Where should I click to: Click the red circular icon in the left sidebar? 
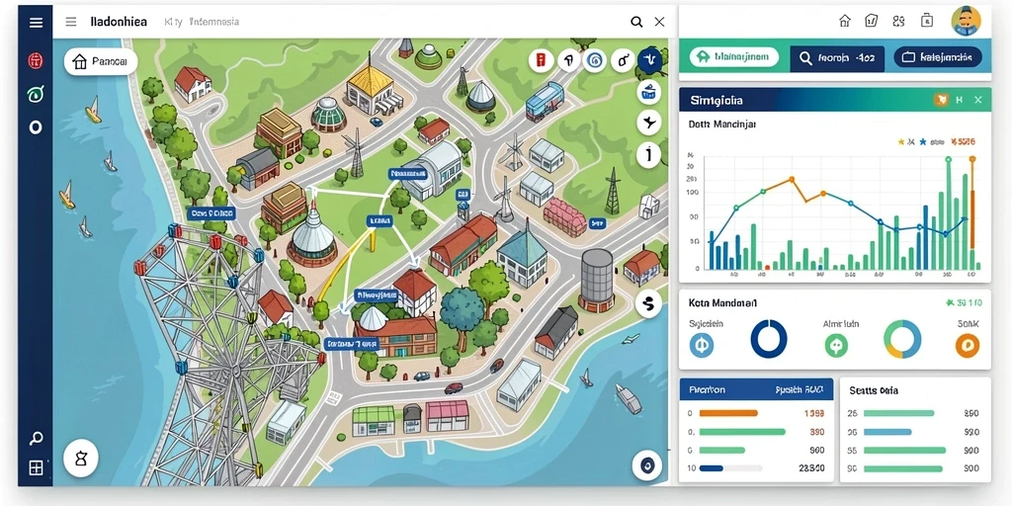click(x=36, y=61)
